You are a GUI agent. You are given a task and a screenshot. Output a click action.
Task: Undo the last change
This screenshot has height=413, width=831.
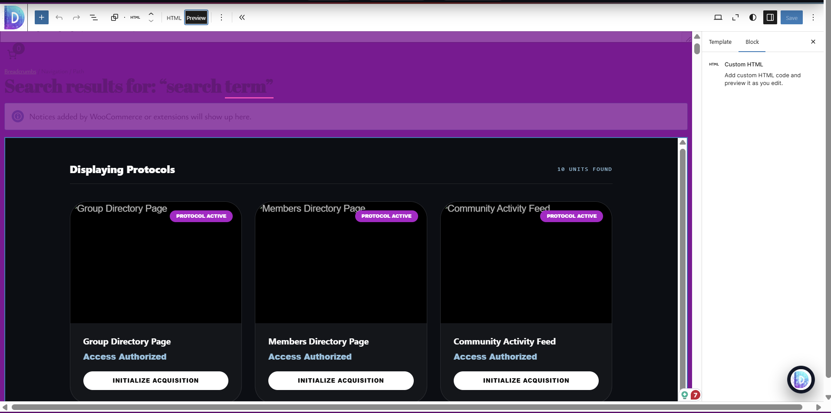coord(59,17)
